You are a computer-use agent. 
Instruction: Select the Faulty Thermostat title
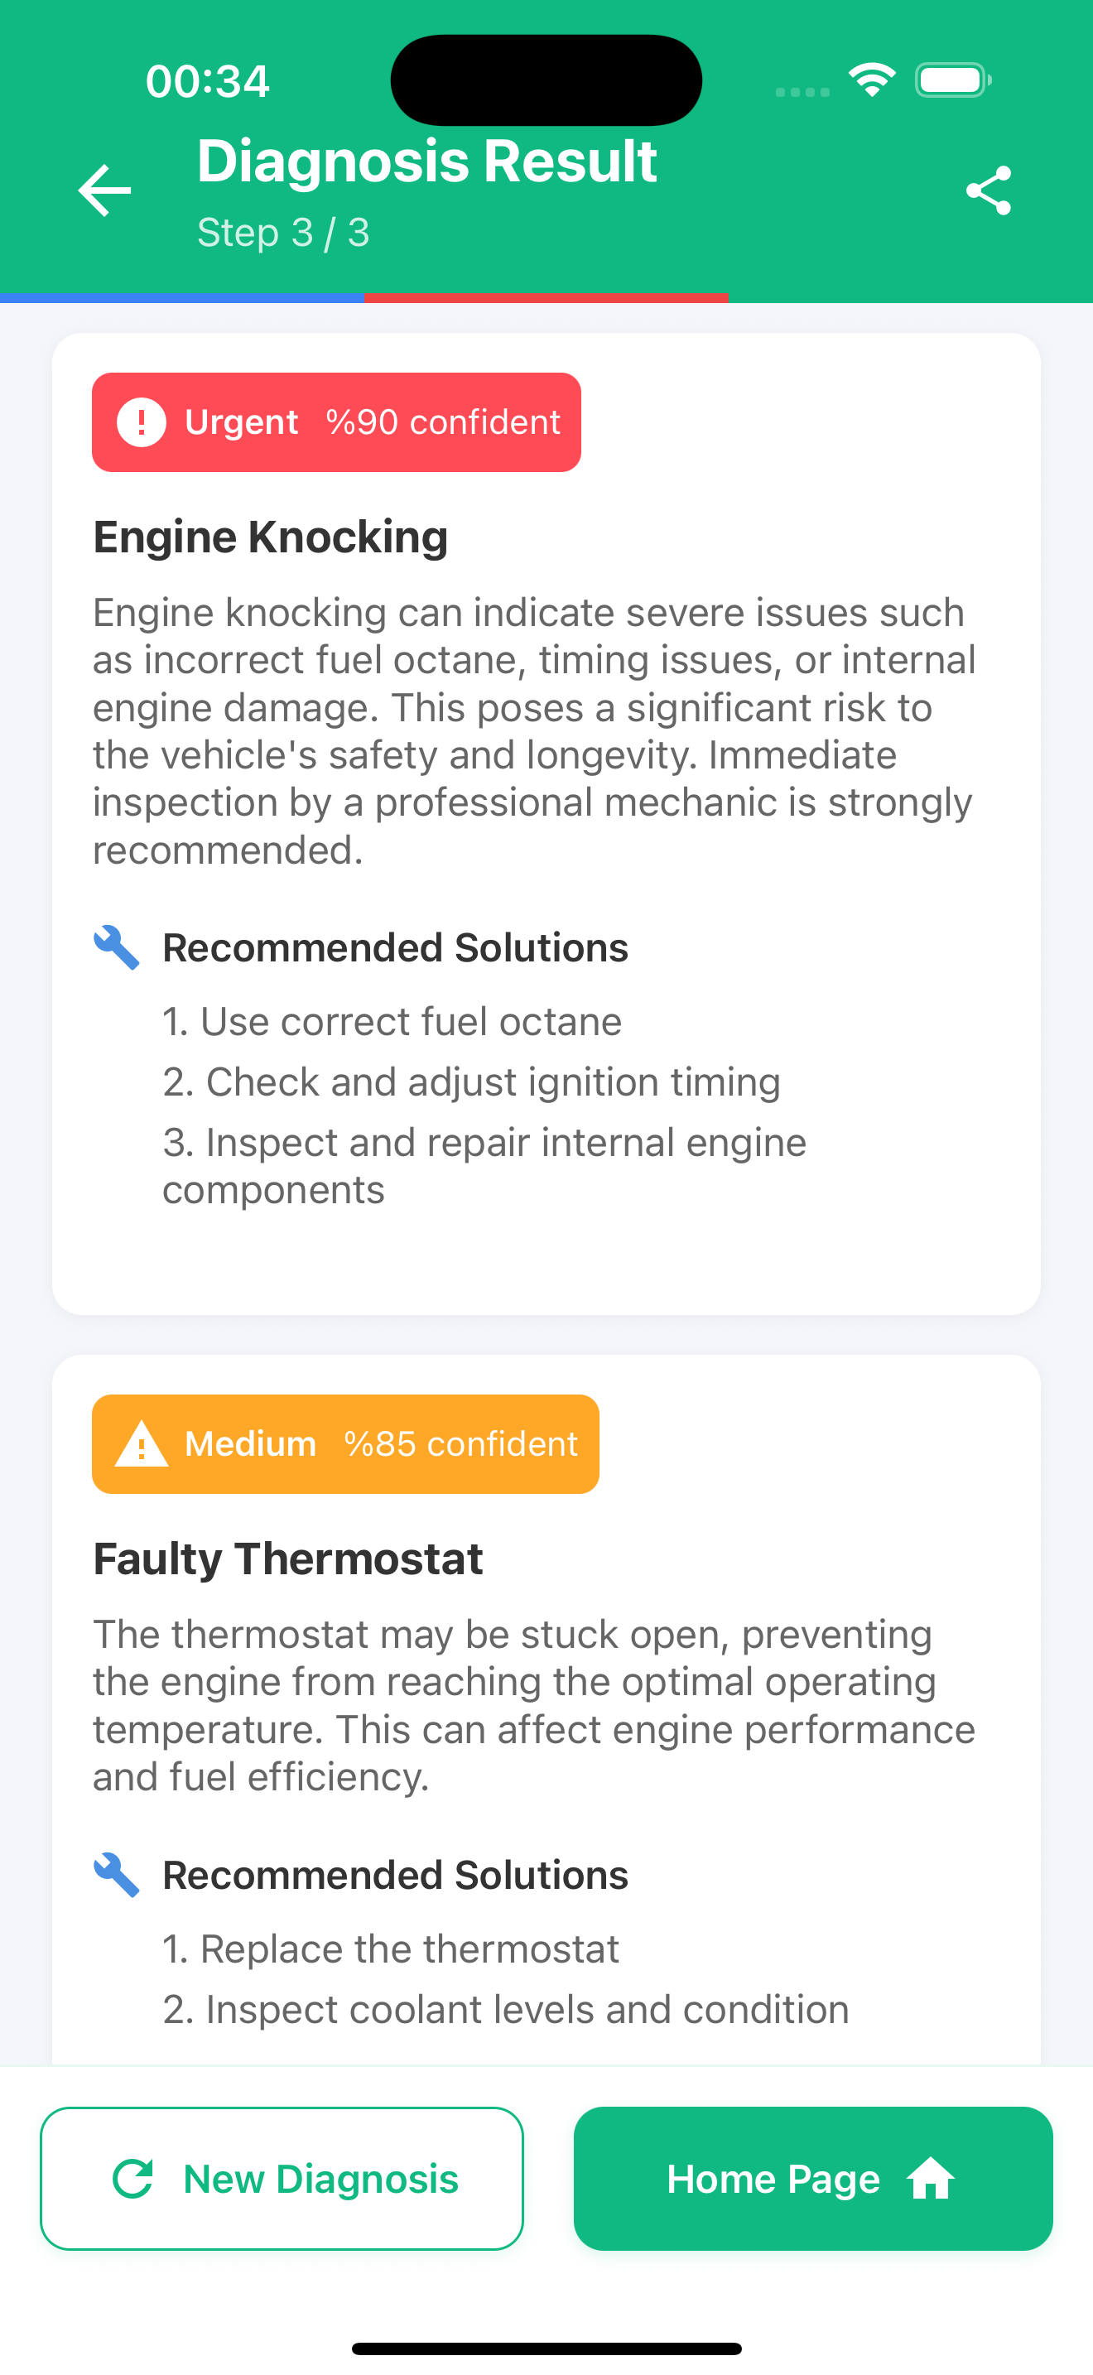pos(288,1559)
